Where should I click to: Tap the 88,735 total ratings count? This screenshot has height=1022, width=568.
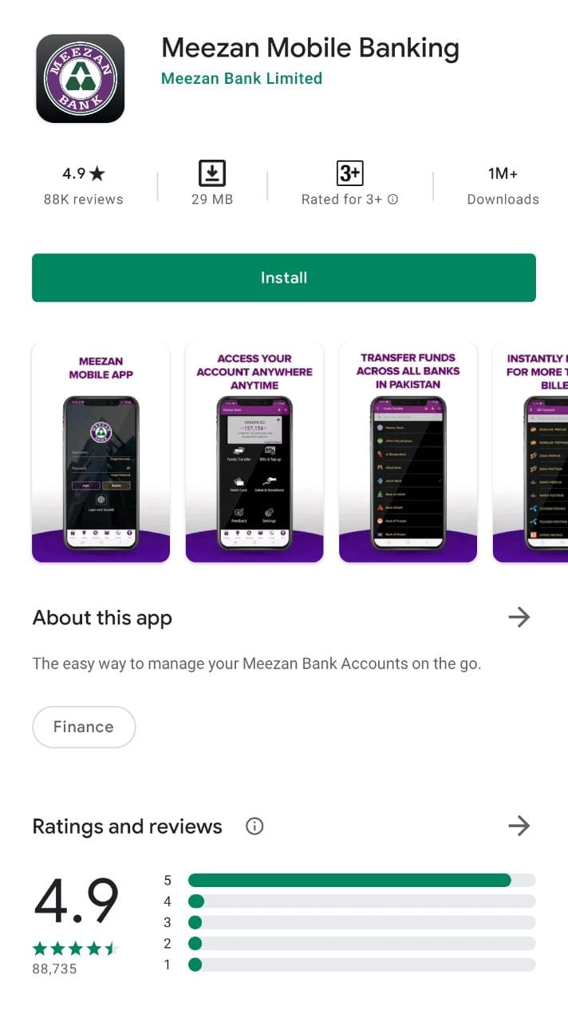pos(55,969)
